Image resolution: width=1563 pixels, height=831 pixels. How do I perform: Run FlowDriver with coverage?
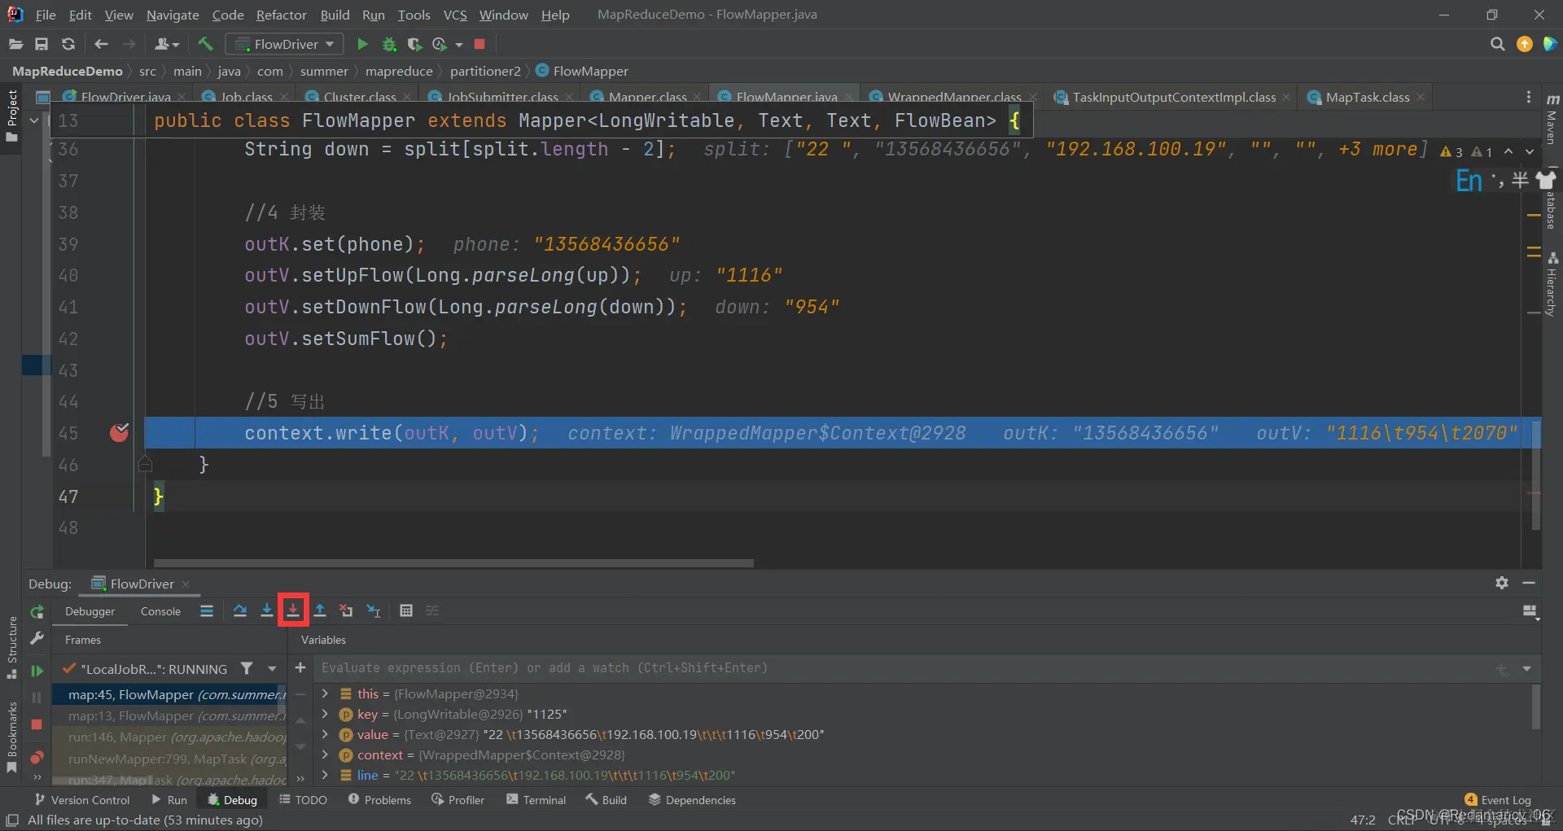point(414,44)
